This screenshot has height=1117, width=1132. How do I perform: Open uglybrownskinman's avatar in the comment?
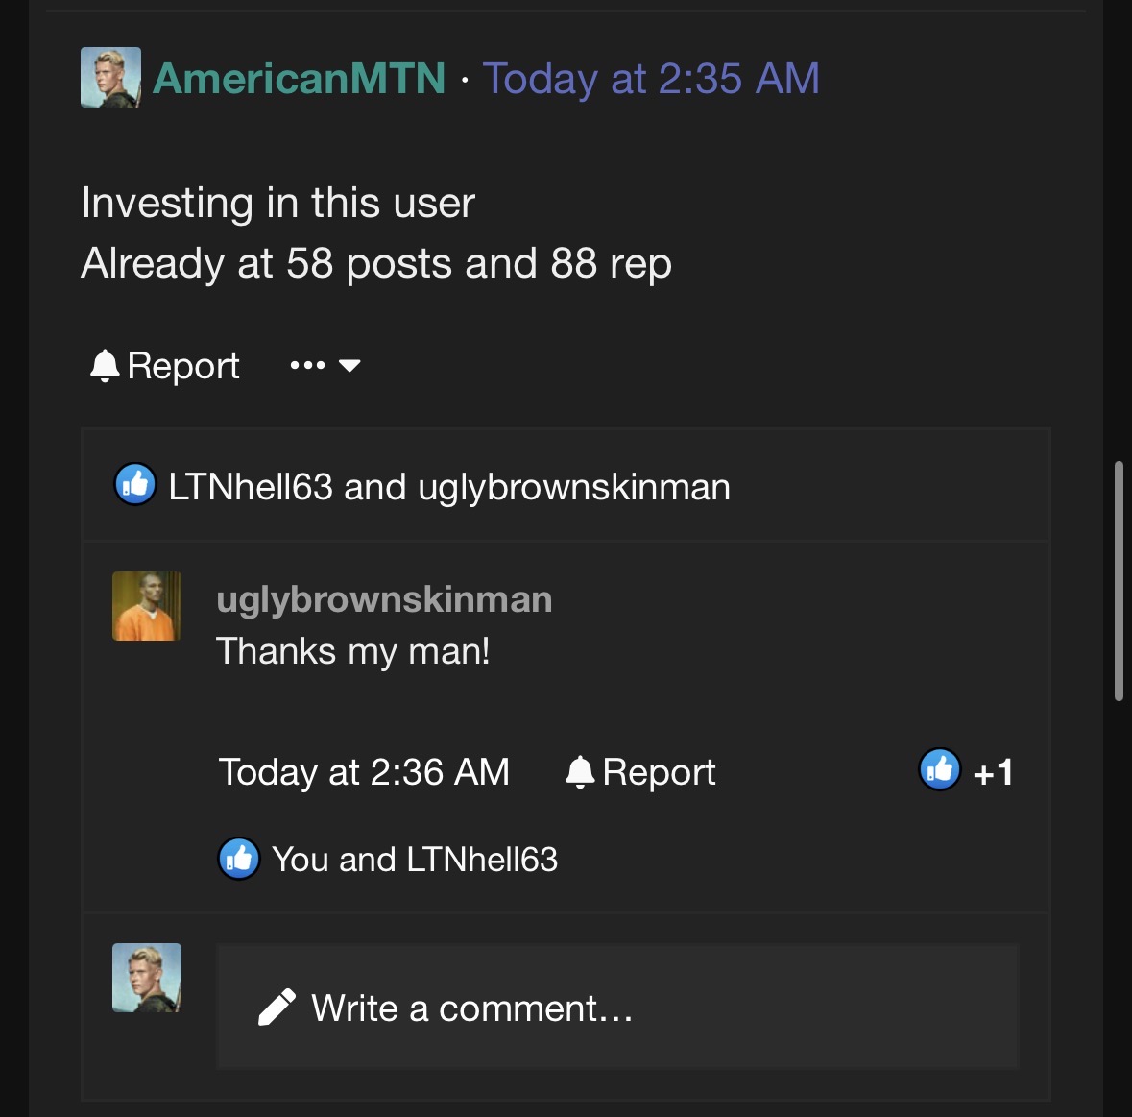[147, 606]
